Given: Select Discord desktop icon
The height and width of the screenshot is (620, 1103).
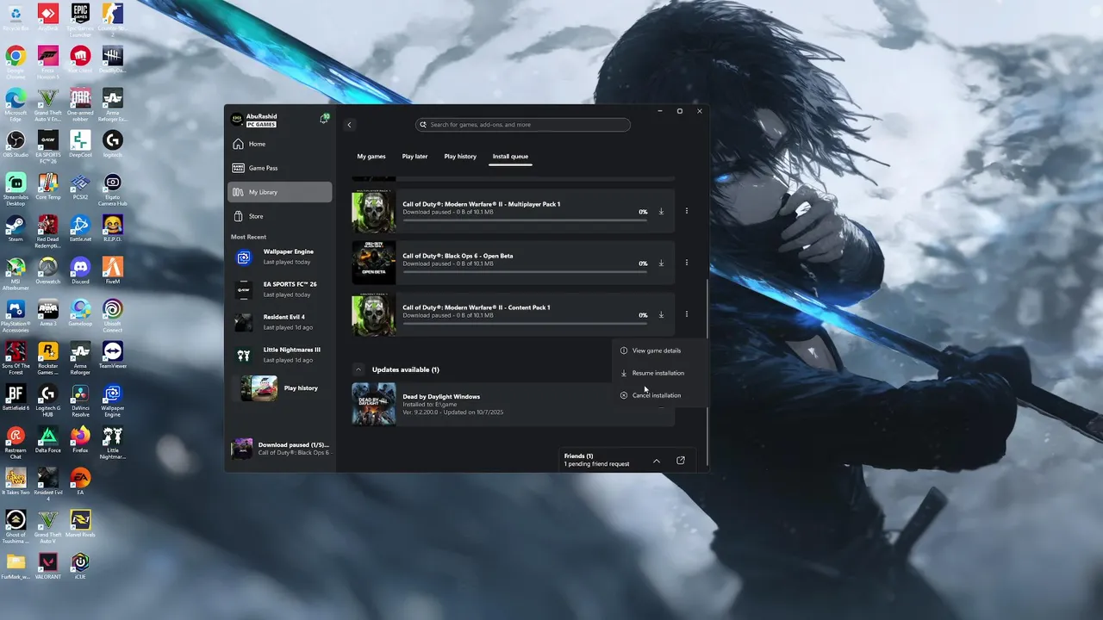Looking at the screenshot, I should pos(80,272).
